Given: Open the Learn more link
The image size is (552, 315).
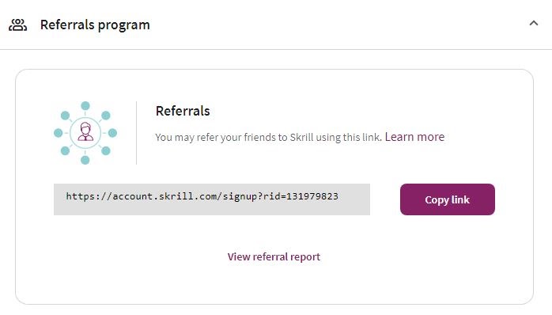Looking at the screenshot, I should tap(414, 137).
